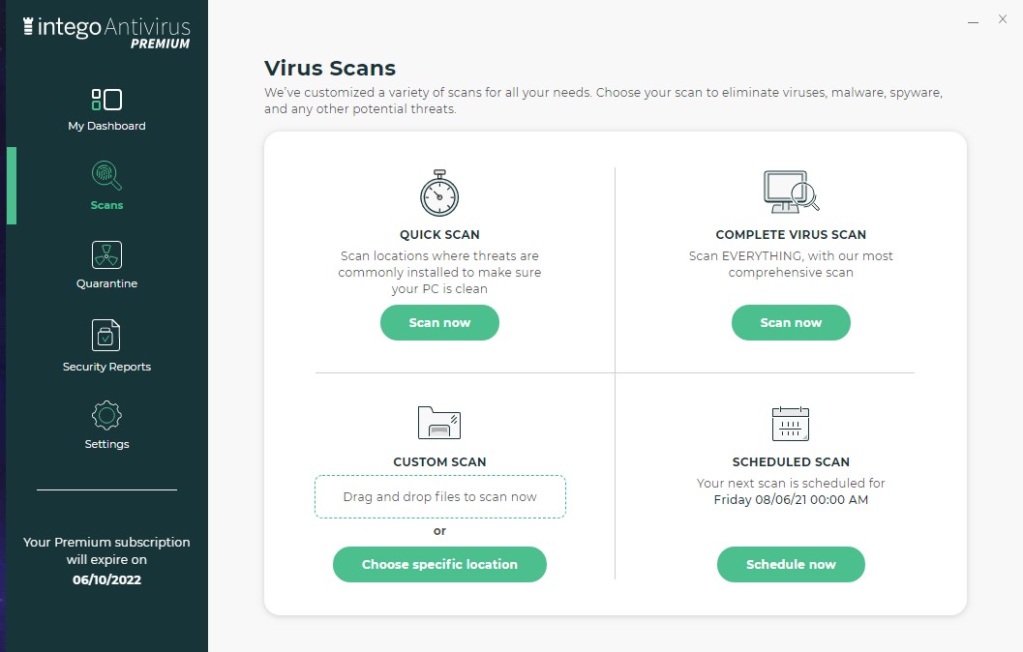Screen dimensions: 1023x652
Task: Click the Quick Scan stopwatch icon
Action: [x=439, y=193]
